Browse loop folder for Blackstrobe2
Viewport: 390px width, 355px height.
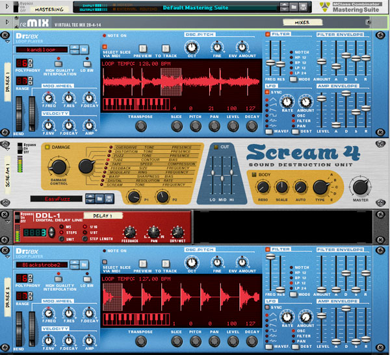tap(84, 265)
